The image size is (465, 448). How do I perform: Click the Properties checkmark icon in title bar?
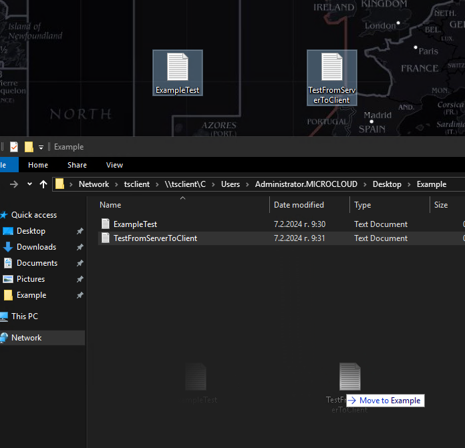pyautogui.click(x=14, y=147)
